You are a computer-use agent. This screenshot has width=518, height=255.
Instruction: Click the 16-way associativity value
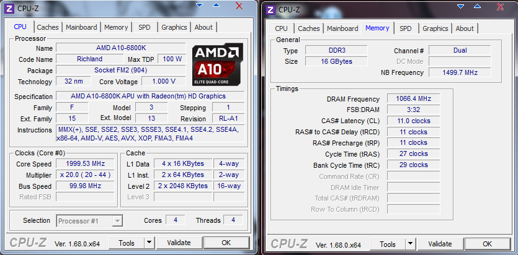[x=229, y=186]
